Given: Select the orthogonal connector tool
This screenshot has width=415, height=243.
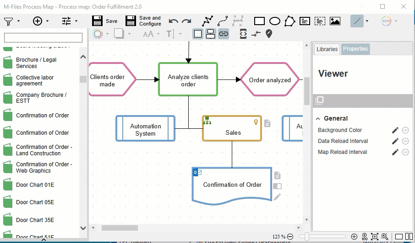Looking at the screenshot, I should [238, 21].
